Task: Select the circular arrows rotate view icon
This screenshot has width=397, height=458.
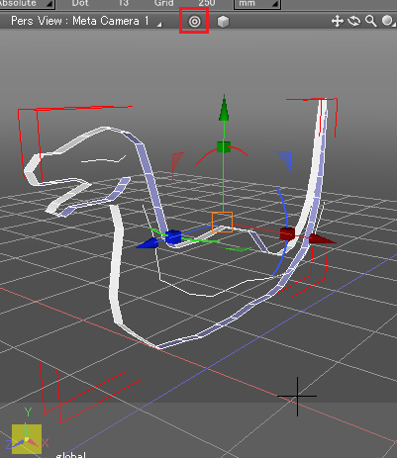Action: pyautogui.click(x=353, y=22)
